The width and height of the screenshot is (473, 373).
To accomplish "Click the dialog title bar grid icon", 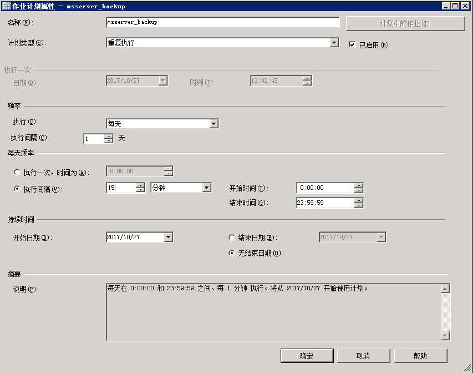I will [6, 6].
